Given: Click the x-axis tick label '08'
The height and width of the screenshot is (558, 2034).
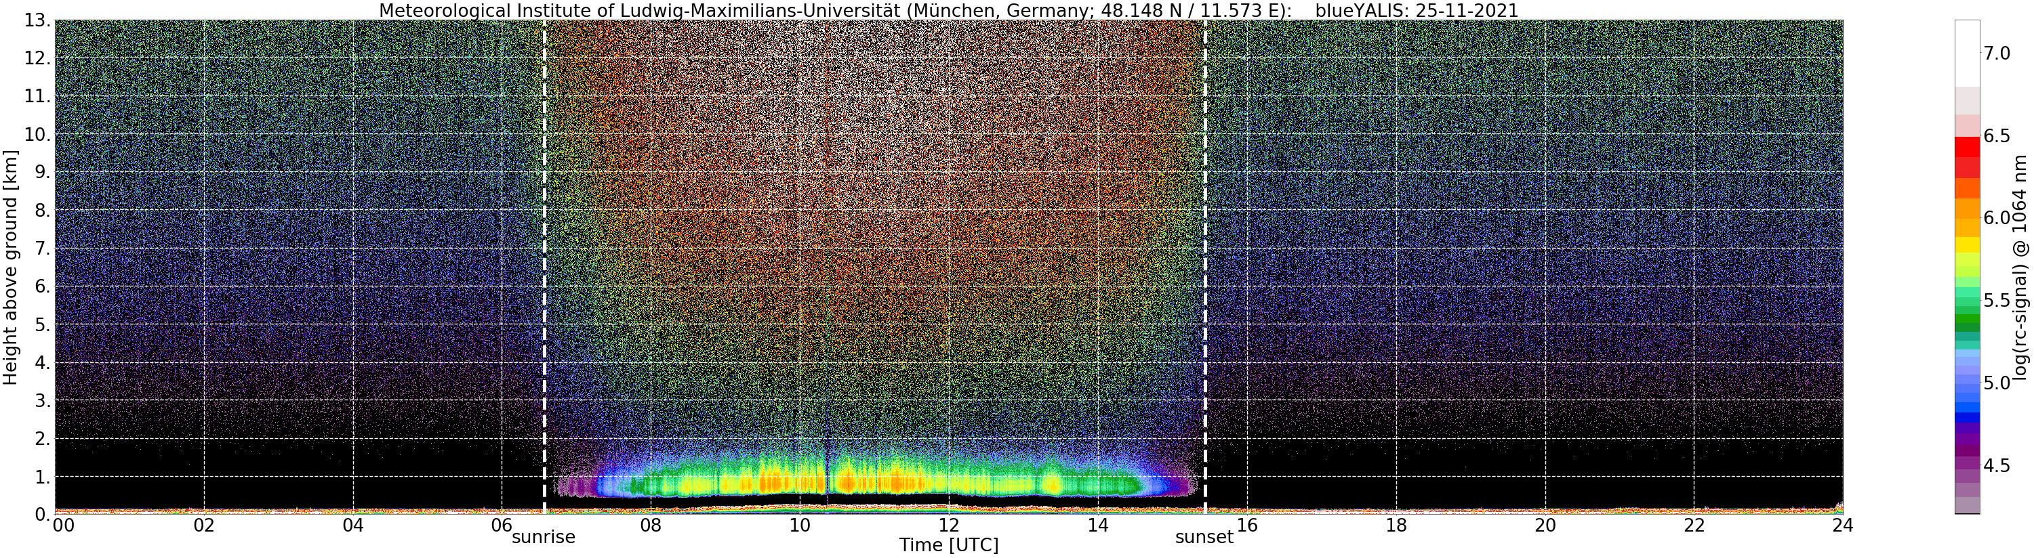Looking at the screenshot, I should (651, 525).
